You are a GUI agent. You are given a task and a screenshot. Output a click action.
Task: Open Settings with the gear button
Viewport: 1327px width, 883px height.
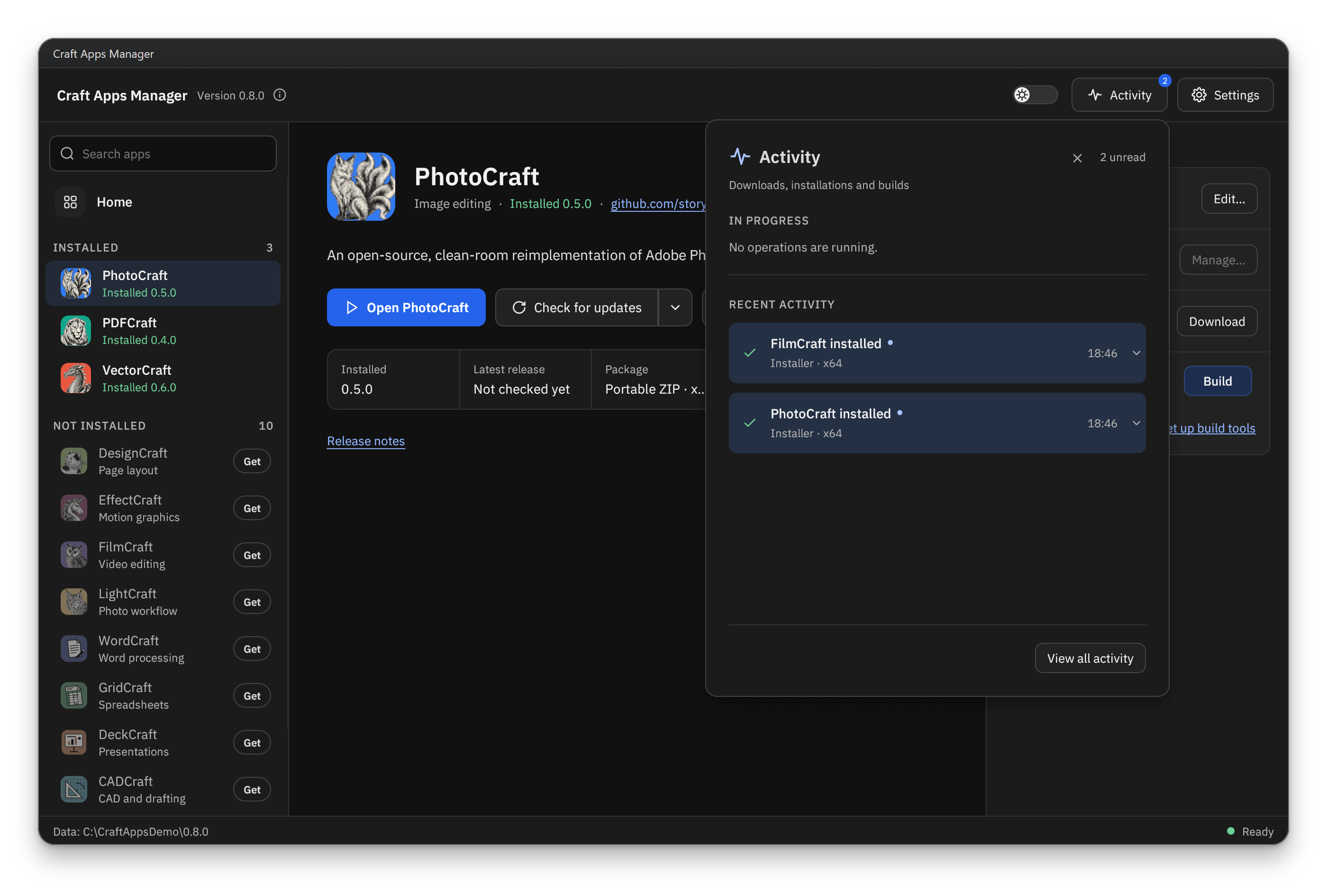click(x=1225, y=95)
